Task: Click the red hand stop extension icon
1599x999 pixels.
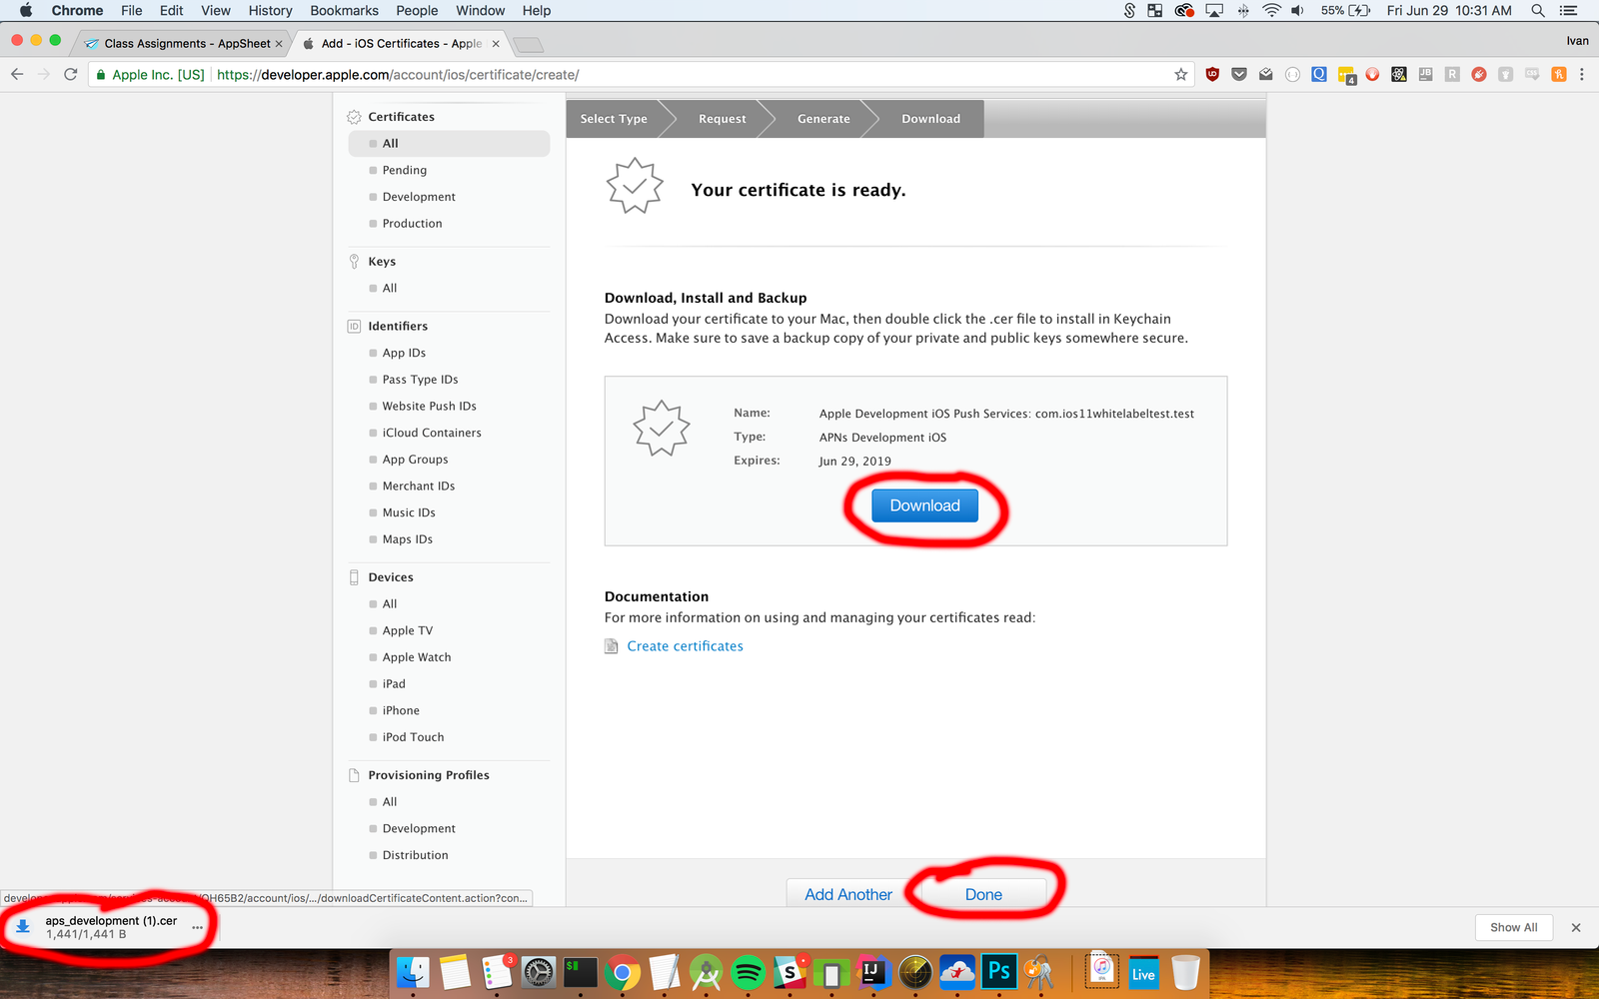Action: click(x=1372, y=74)
